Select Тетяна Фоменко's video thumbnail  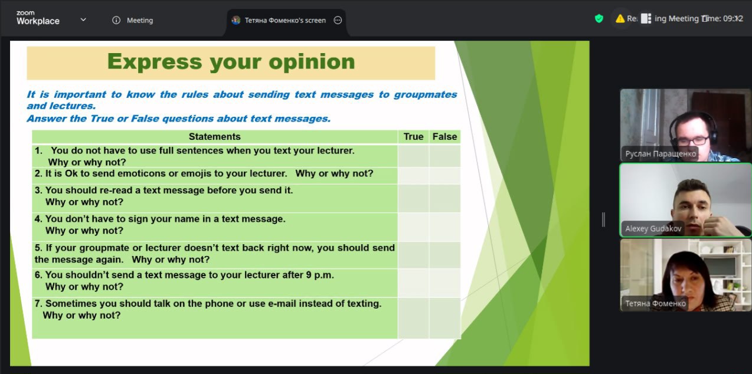(x=685, y=275)
